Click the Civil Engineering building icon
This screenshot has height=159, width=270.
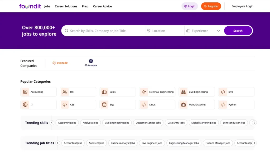(184, 92)
